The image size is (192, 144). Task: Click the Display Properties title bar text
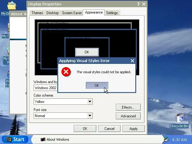pyautogui.click(x=45, y=4)
